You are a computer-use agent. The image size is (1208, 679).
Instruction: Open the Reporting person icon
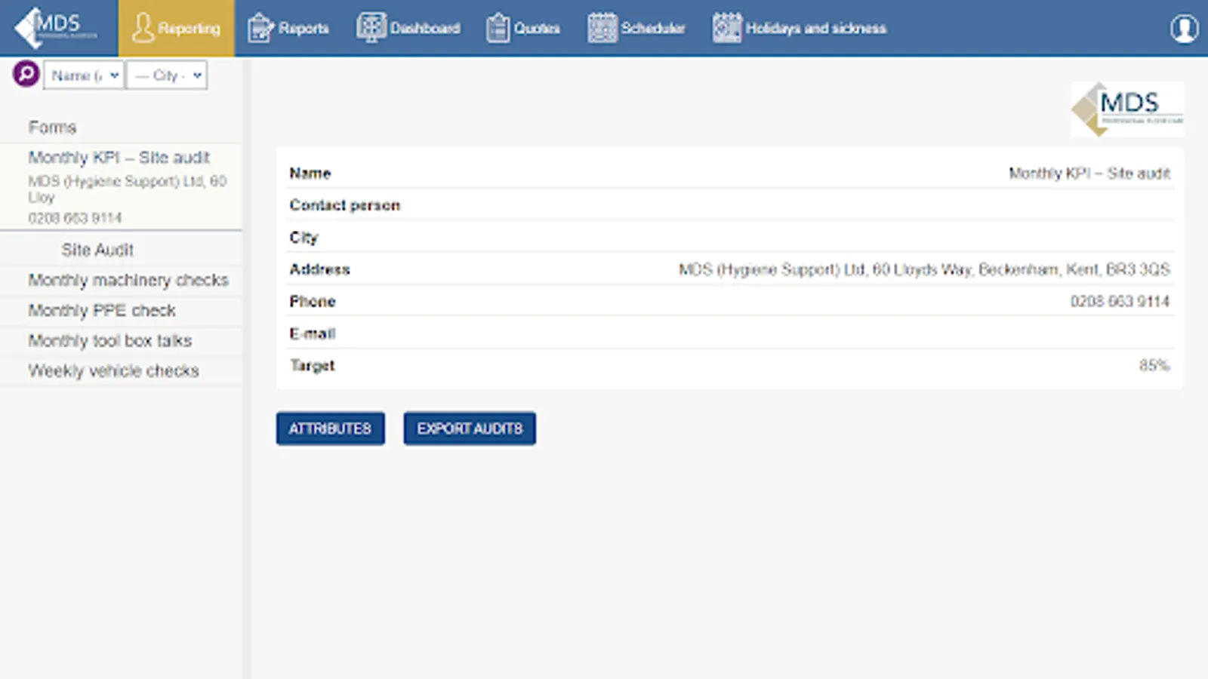(x=142, y=28)
